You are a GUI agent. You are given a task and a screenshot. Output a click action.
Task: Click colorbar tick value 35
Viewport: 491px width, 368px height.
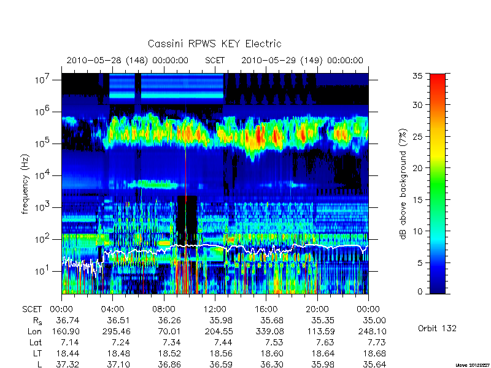(417, 76)
